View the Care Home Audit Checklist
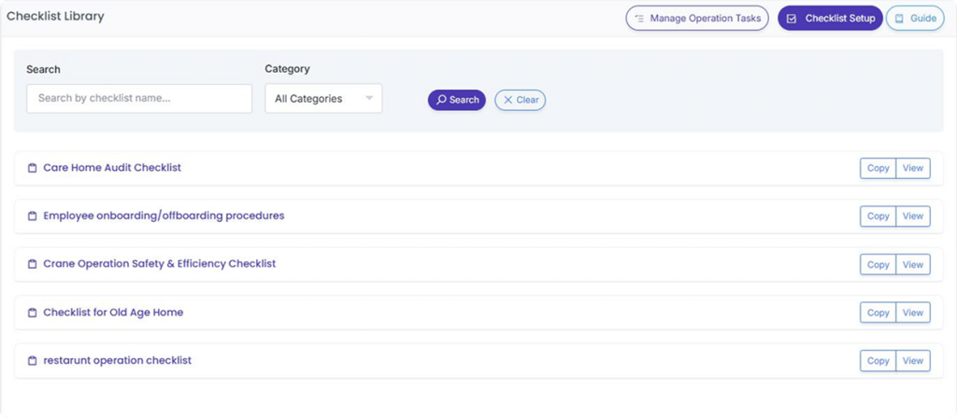957x418 pixels. pos(913,168)
